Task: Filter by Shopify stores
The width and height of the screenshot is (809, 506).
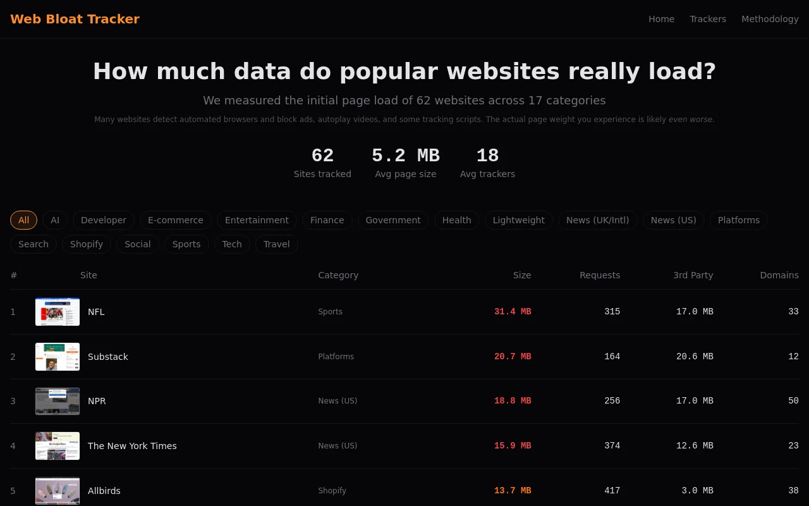Action: click(86, 244)
